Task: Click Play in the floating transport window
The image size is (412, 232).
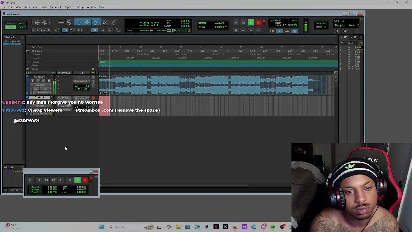Action: [x=77, y=180]
